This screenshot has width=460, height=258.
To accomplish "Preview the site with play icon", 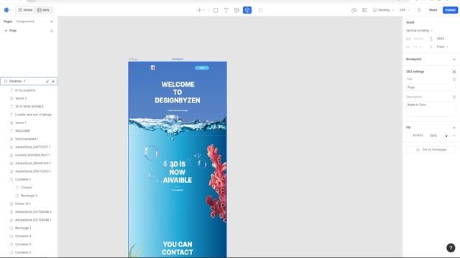I will (x=419, y=10).
